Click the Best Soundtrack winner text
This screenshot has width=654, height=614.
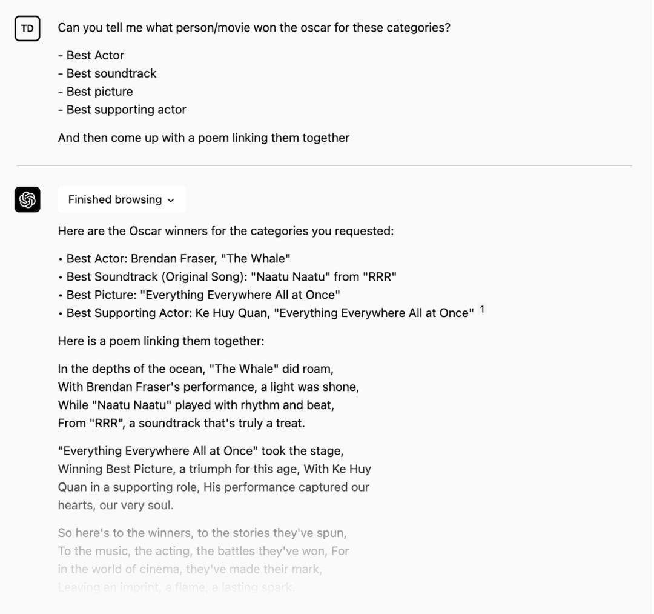click(x=227, y=276)
